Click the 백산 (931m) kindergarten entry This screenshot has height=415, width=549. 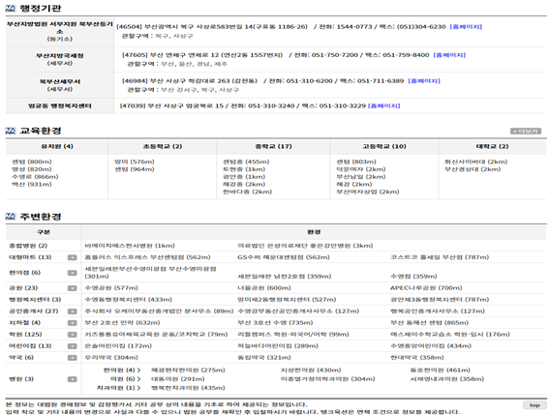32,185
